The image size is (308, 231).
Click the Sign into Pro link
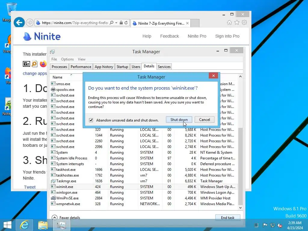pyautogui.click(x=227, y=36)
